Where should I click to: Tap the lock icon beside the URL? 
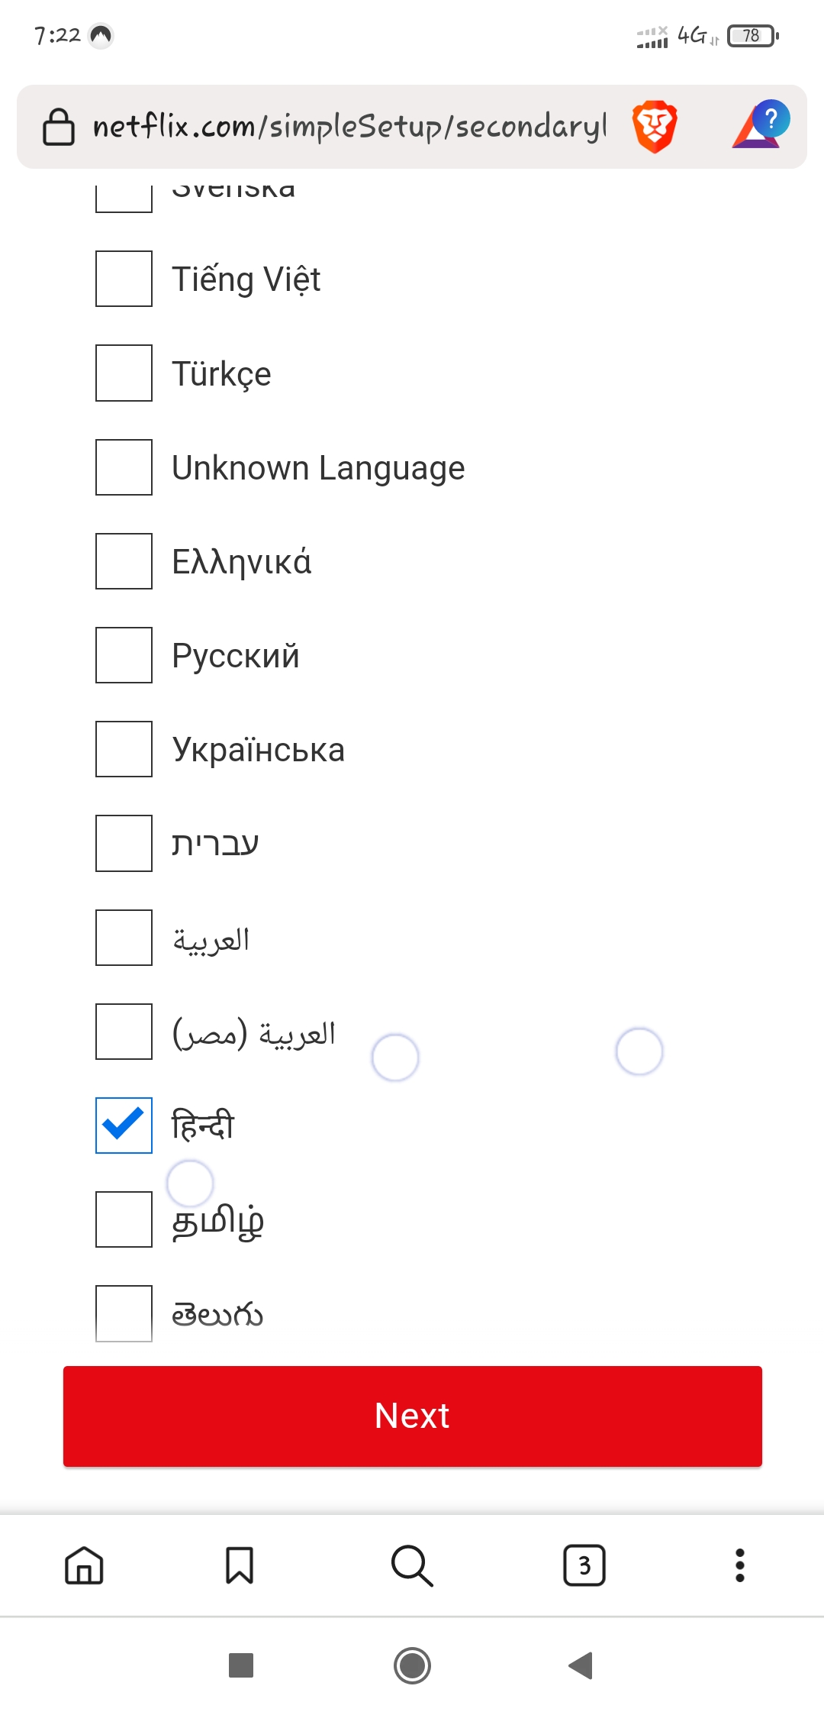tap(59, 127)
